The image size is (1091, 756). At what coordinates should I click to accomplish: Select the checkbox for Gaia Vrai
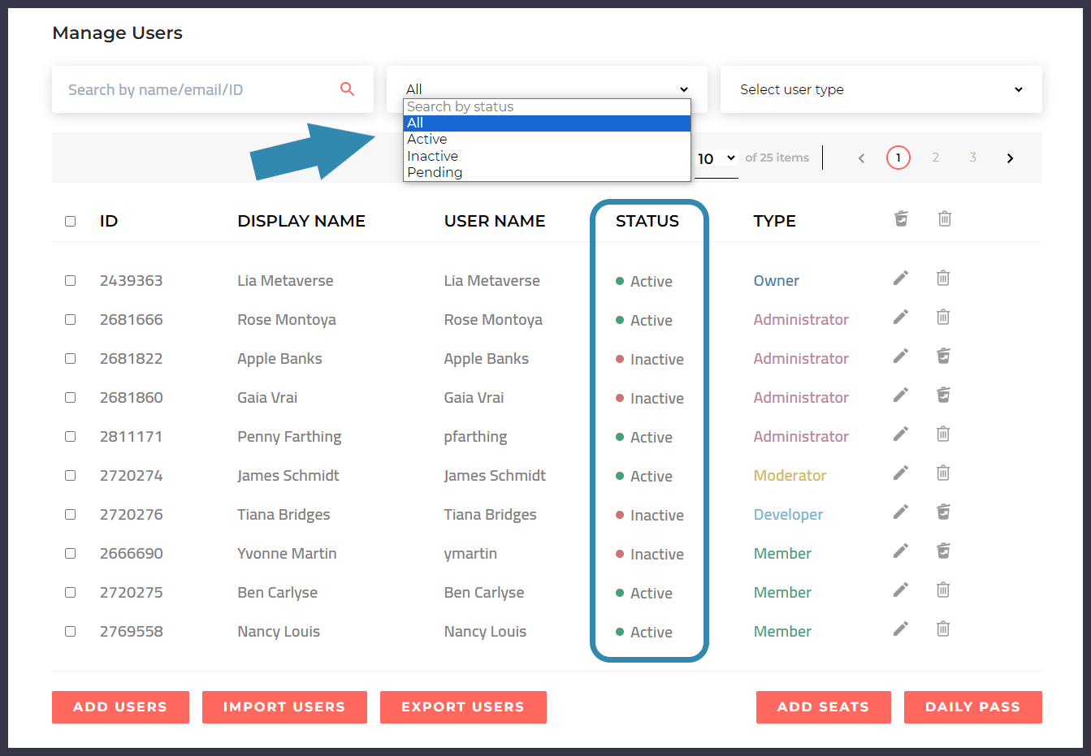click(x=71, y=398)
